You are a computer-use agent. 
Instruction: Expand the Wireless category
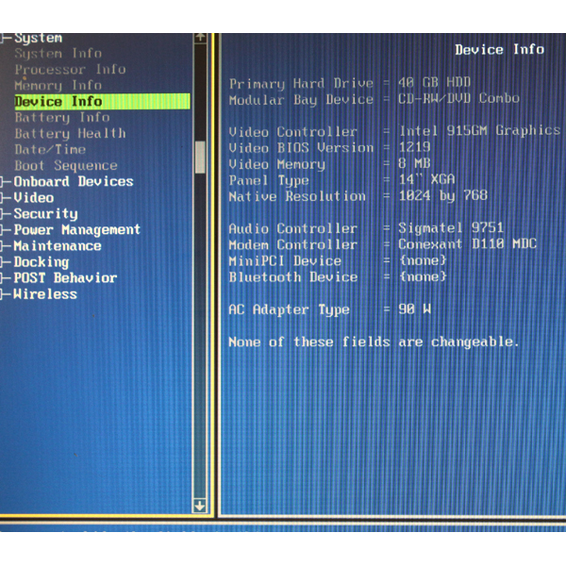tap(45, 294)
